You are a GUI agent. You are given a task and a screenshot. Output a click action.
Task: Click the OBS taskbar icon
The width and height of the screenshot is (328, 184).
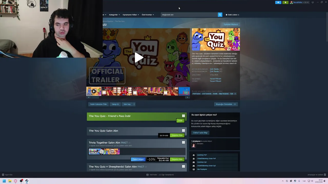tap(21, 181)
